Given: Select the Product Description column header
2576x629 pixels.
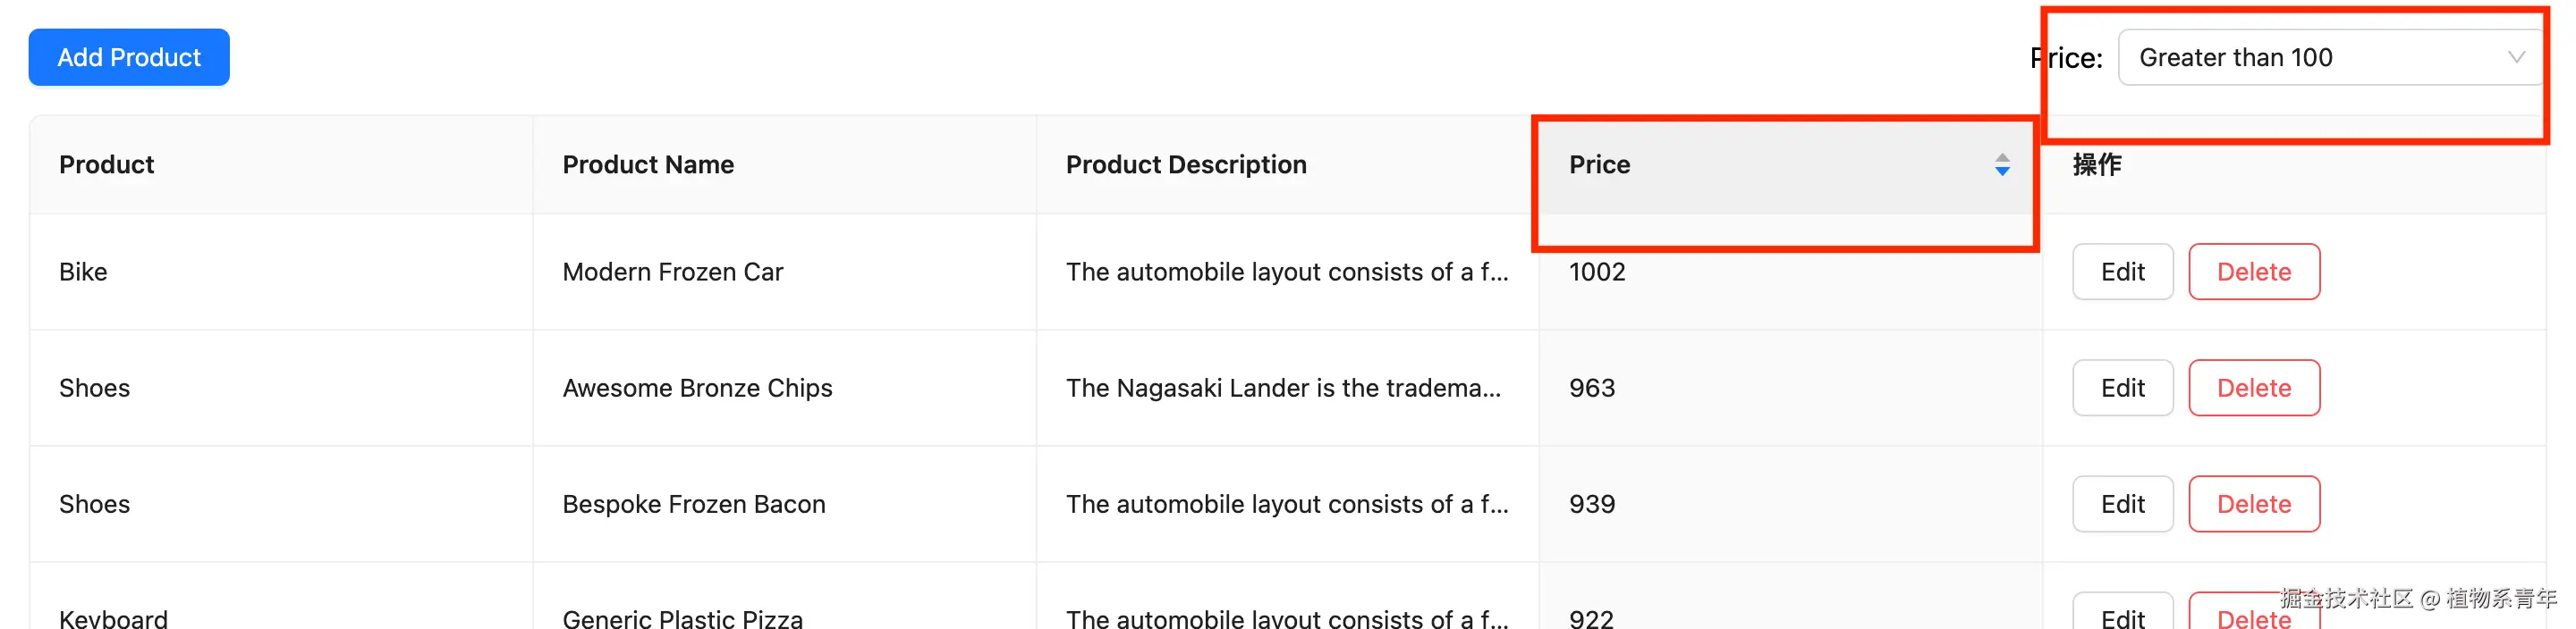Looking at the screenshot, I should click(1186, 164).
